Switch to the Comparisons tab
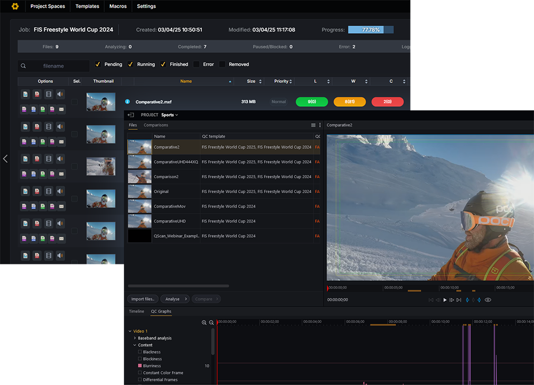This screenshot has width=534, height=385. point(155,125)
